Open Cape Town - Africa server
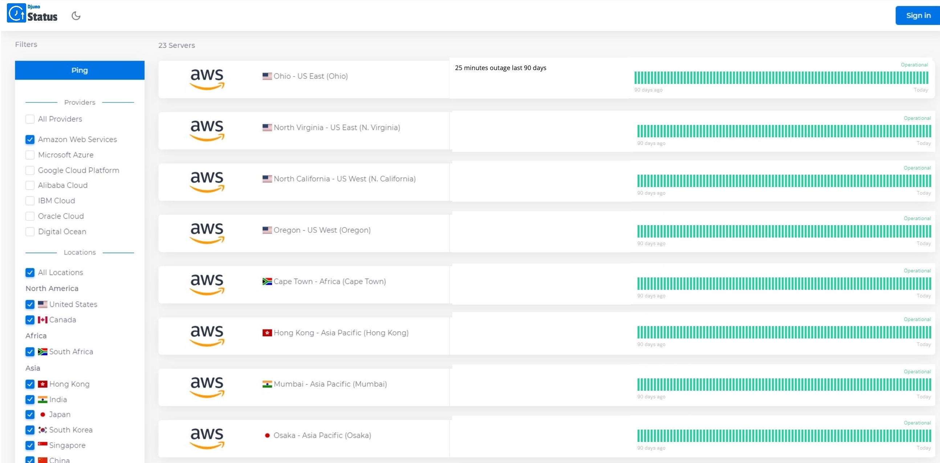Screen dimensions: 940x463 click(x=330, y=282)
